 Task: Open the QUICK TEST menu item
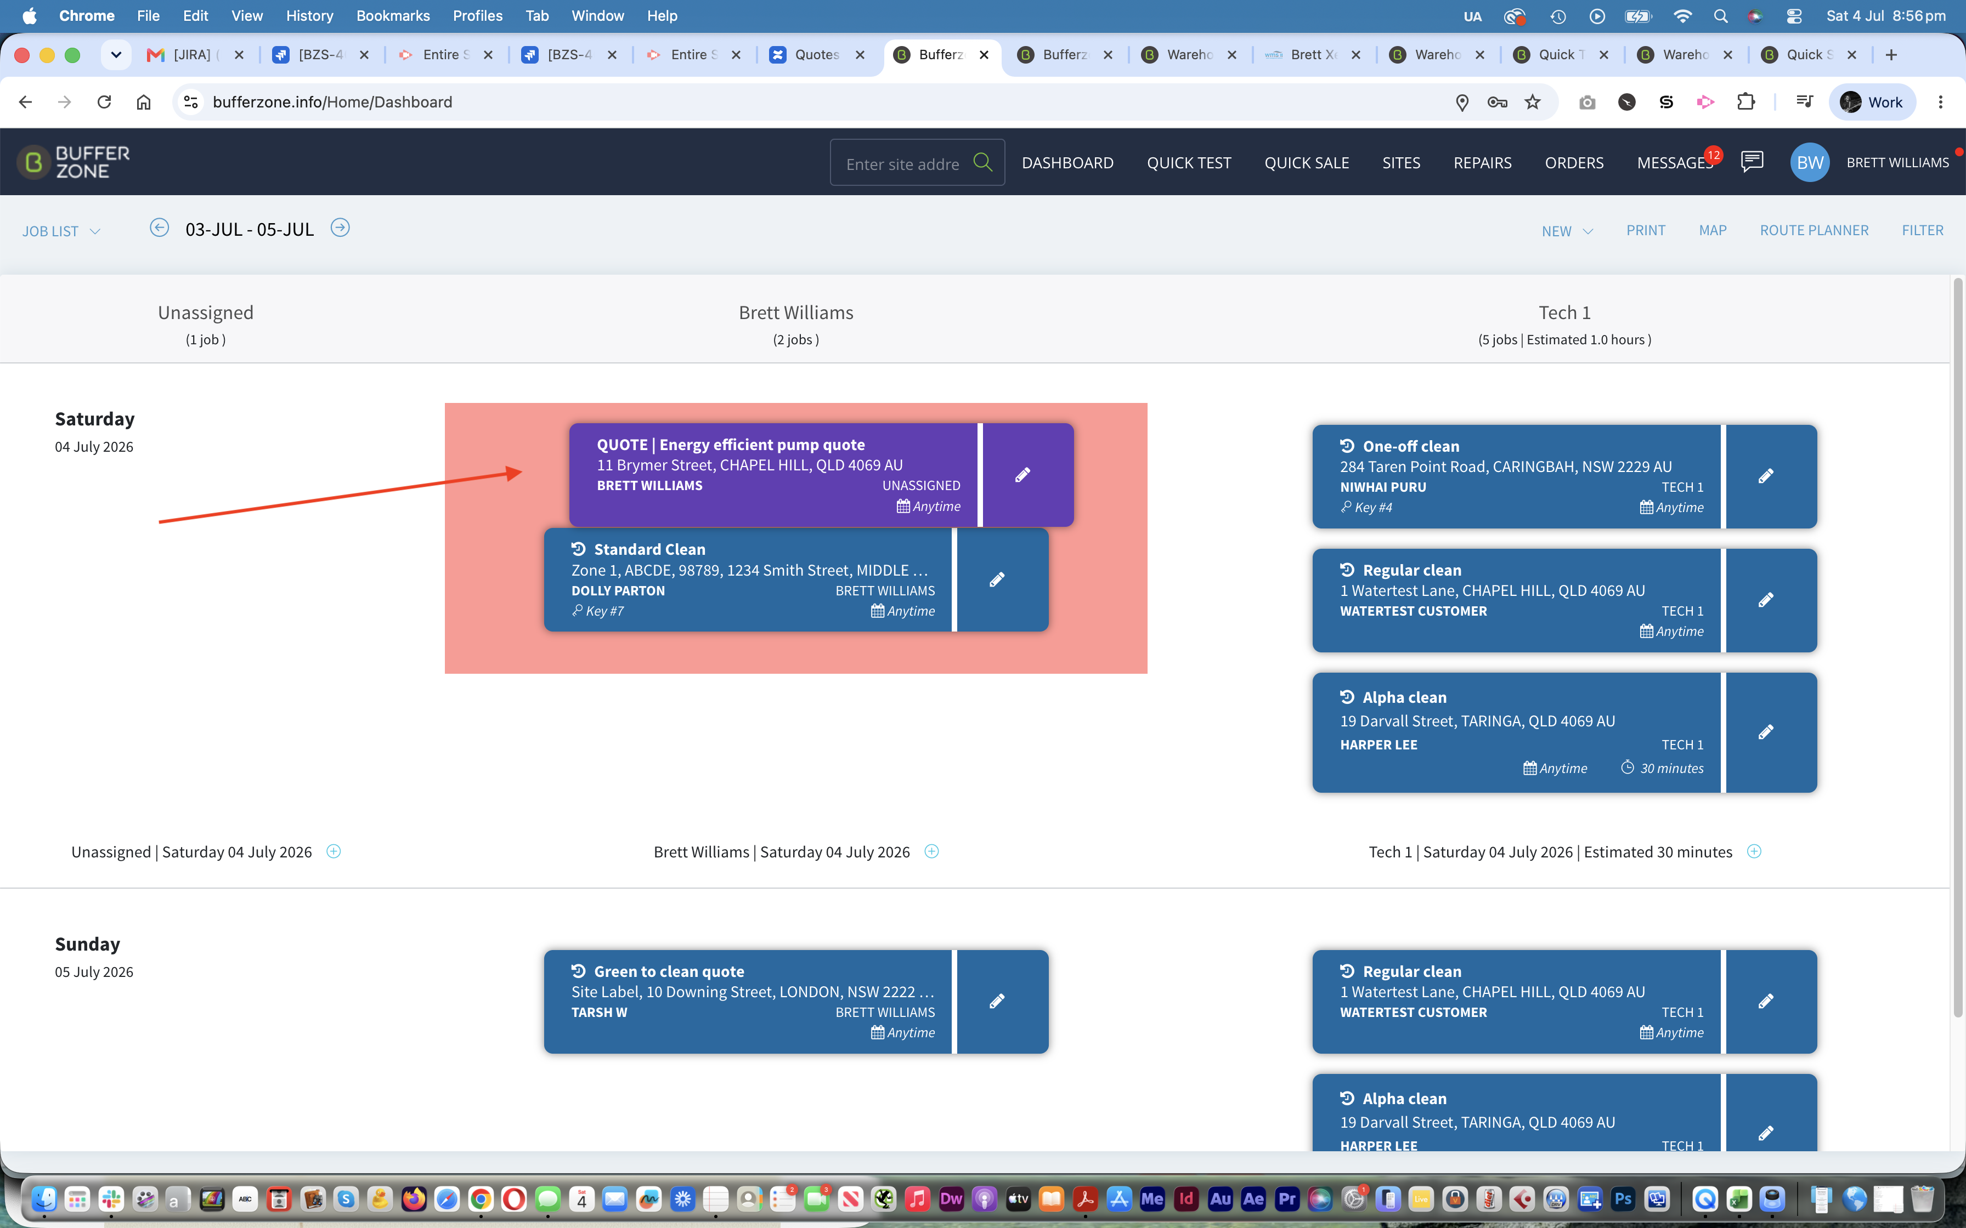(1189, 162)
